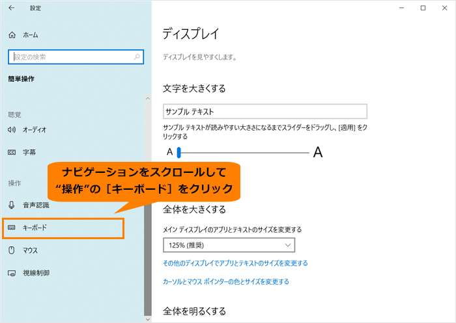This screenshot has height=323, width=456.
Task: Open cursor and mouse pointer color link
Action: pos(225,281)
